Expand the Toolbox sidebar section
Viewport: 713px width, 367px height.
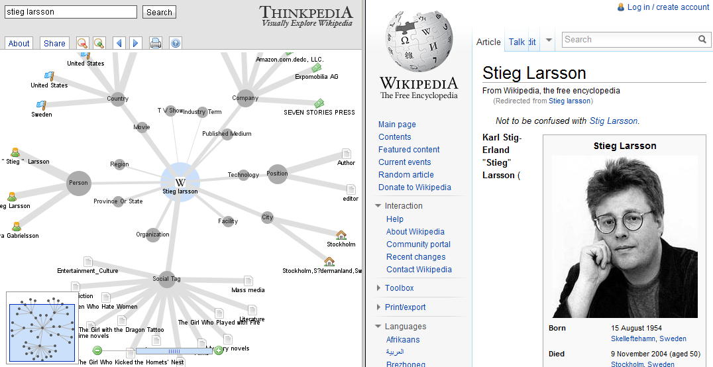[x=378, y=288]
